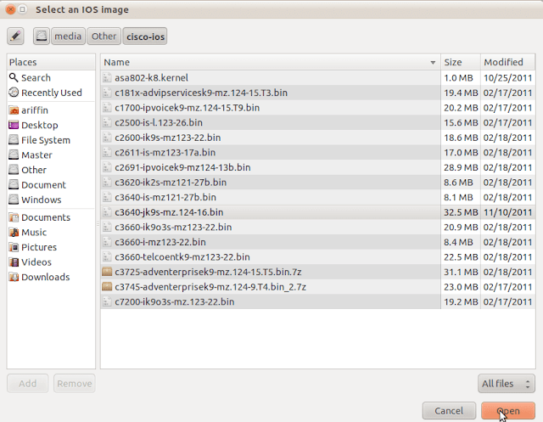
Task: Click the Document drive icon
Action: 14,184
